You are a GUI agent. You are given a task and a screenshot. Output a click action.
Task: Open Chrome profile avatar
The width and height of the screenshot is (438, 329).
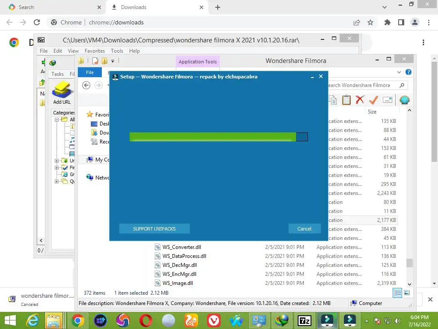pos(415,22)
